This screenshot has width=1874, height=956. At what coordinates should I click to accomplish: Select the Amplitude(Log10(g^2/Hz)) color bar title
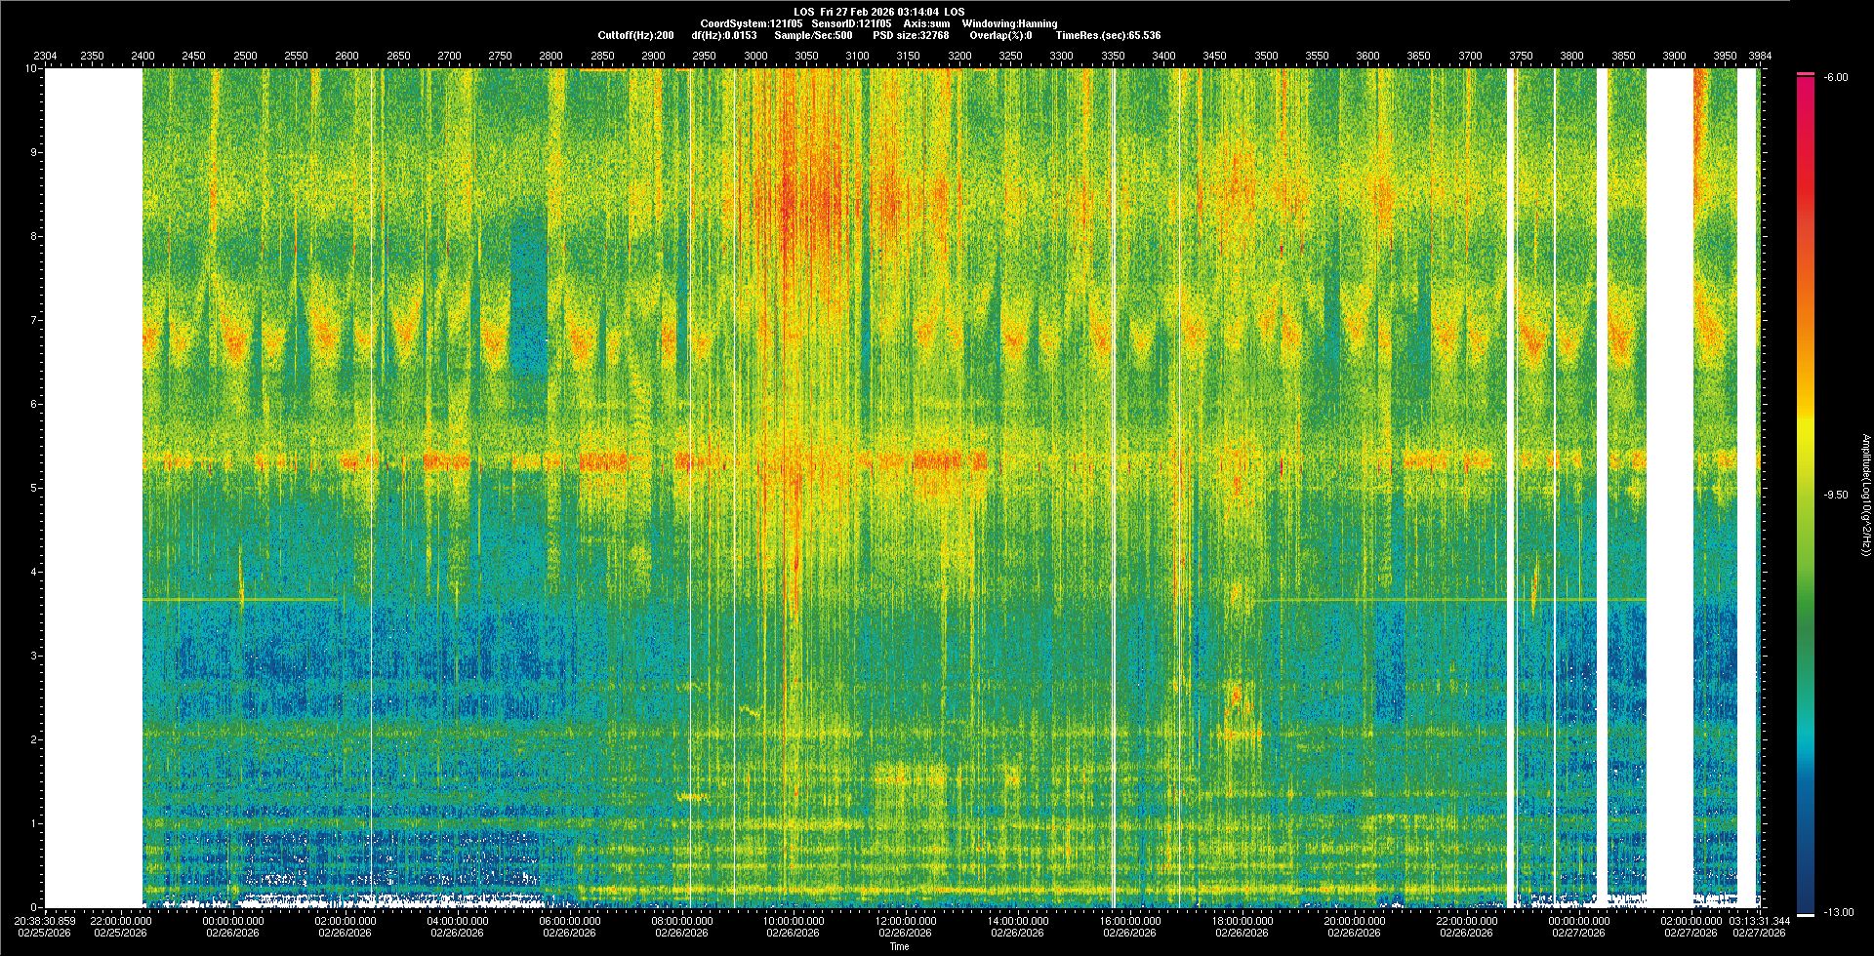pos(1864,496)
